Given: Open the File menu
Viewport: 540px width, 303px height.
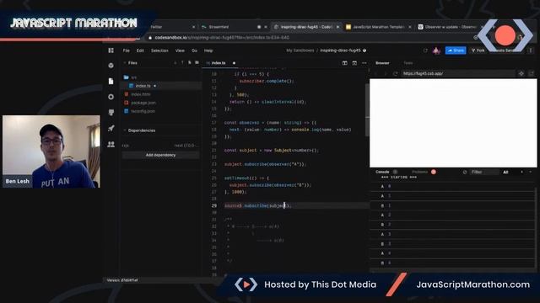Looking at the screenshot, I should coord(126,50).
